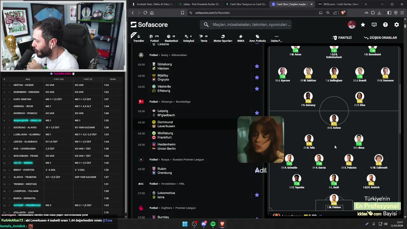The width and height of the screenshot is (407, 229).
Task: Open the Russian Premier League header
Action: (x=176, y=160)
